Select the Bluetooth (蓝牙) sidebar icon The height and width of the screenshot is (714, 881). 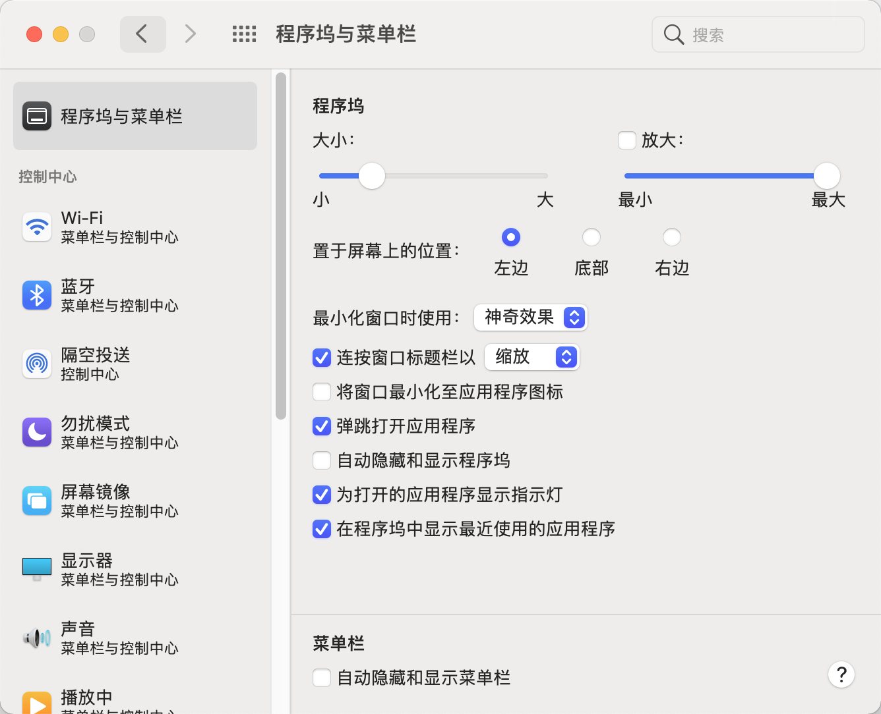coord(37,296)
